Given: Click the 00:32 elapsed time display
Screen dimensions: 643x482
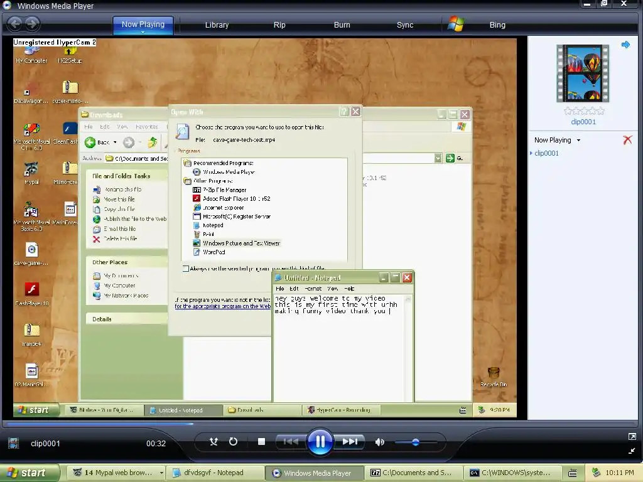Looking at the screenshot, I should 156,444.
